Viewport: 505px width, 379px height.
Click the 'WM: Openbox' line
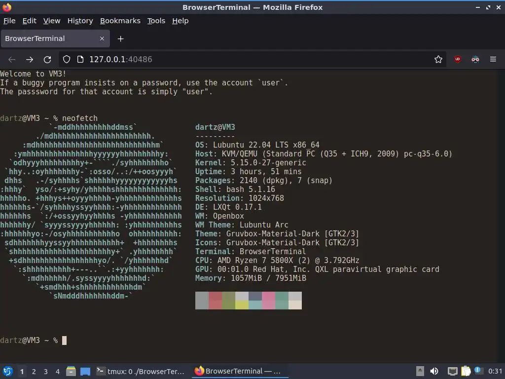click(x=219, y=216)
